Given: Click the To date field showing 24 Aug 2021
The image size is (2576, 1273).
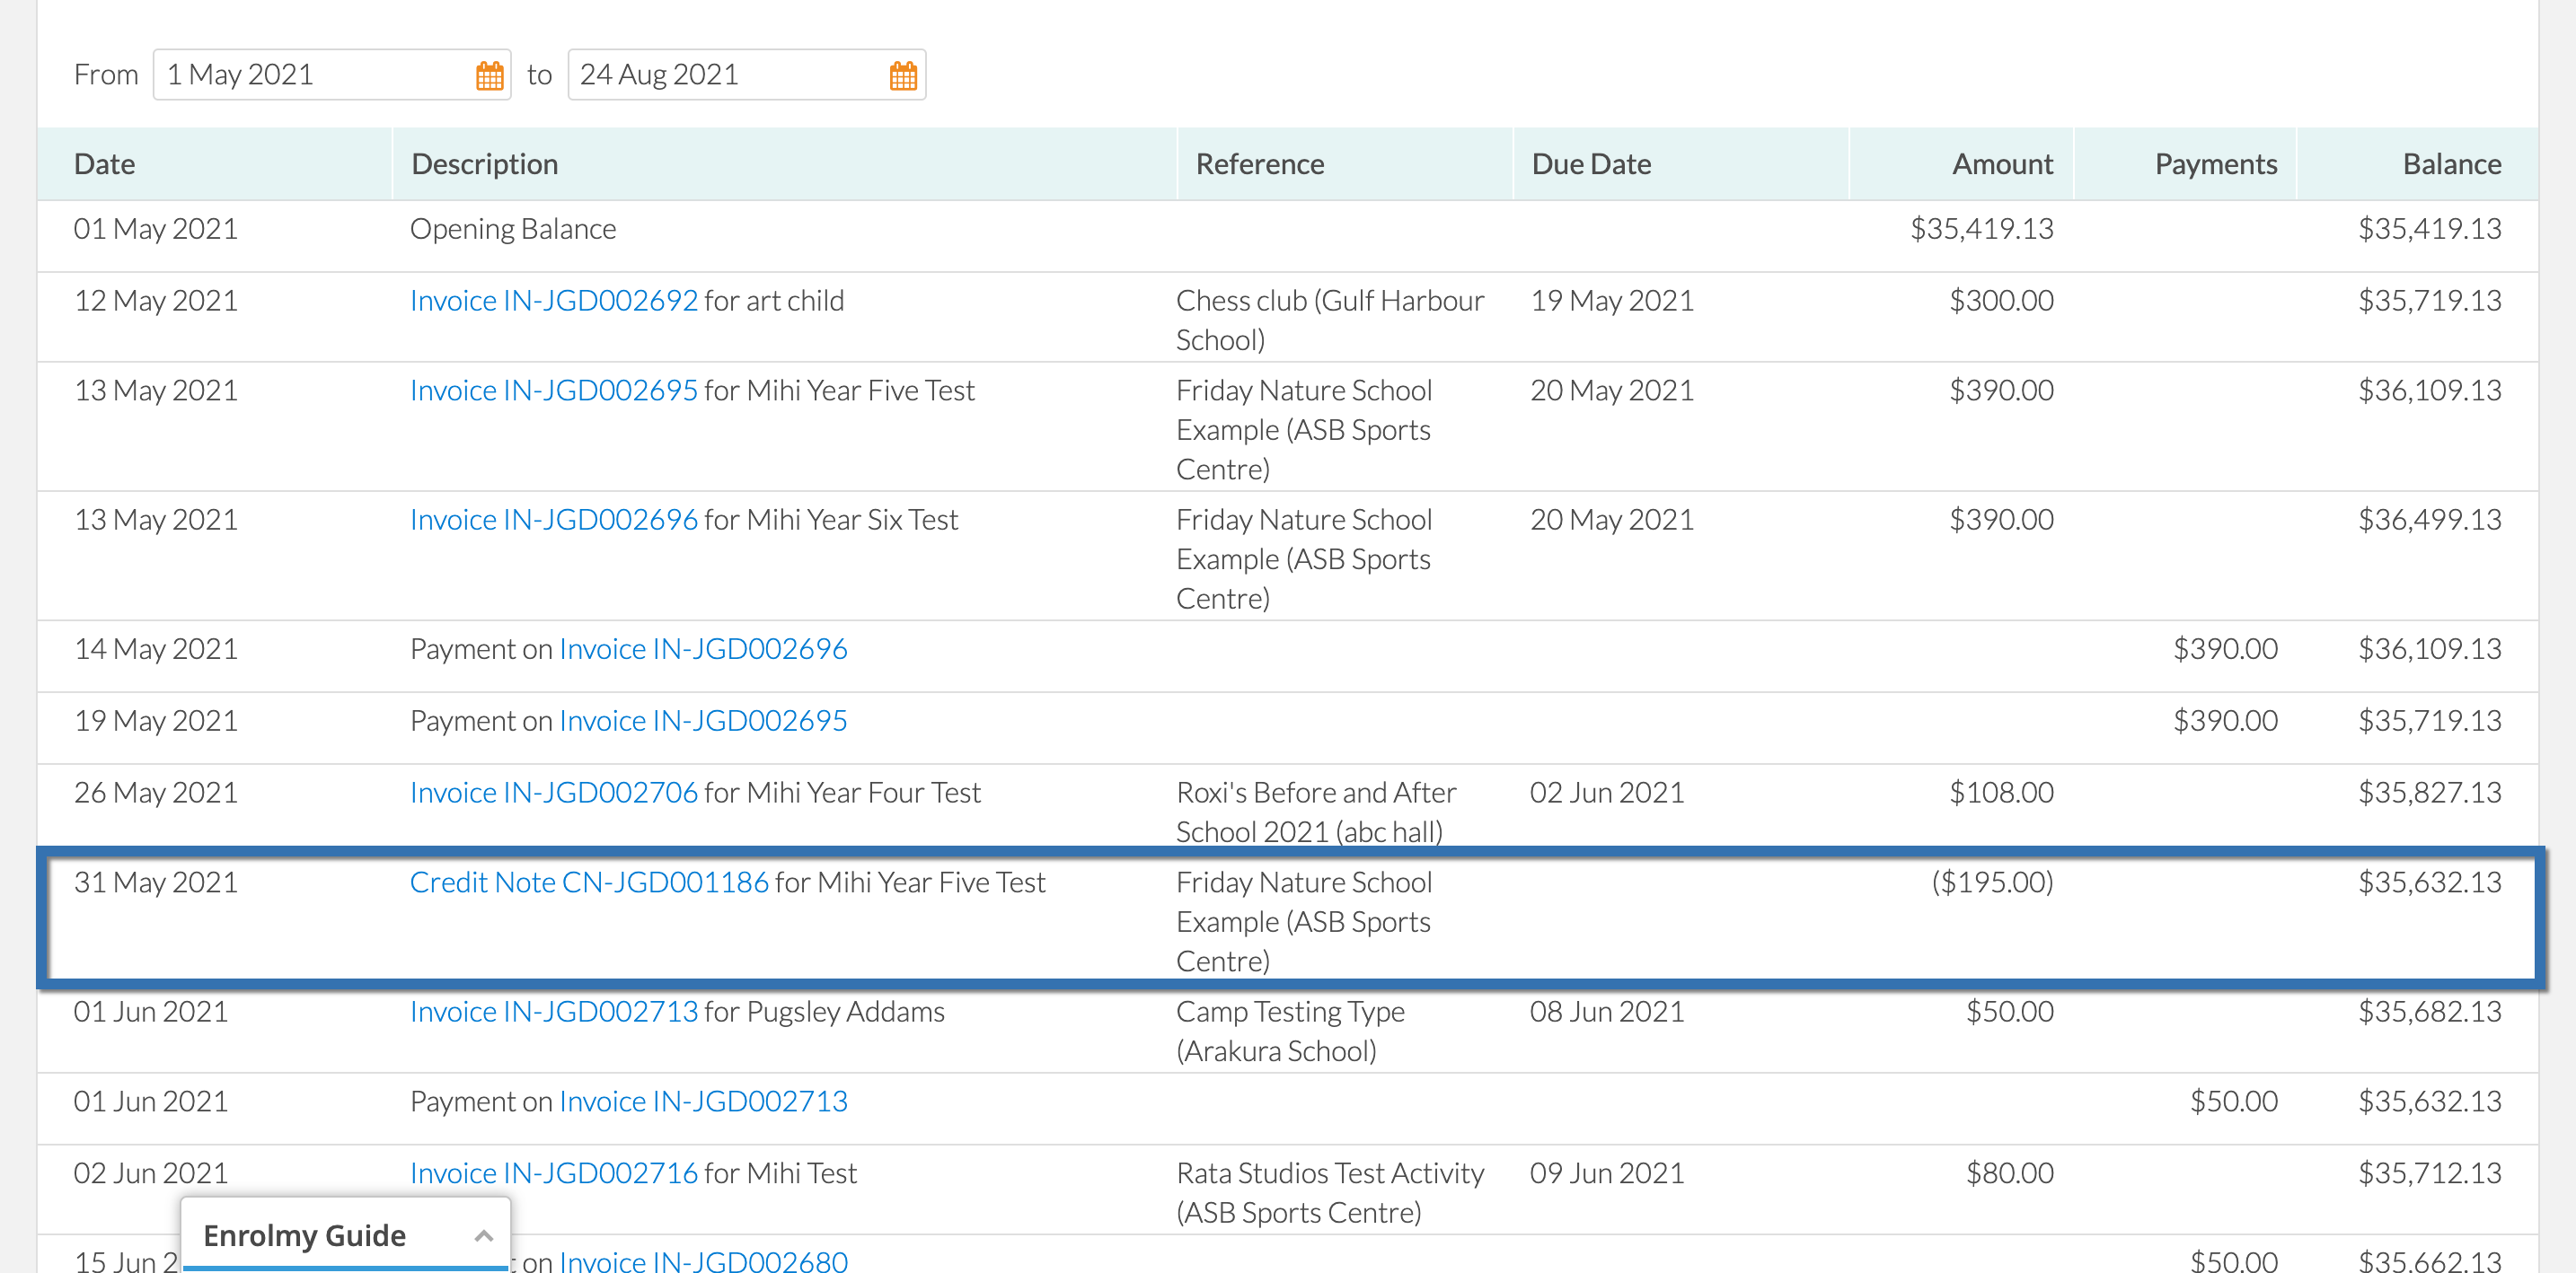Looking at the screenshot, I should click(x=746, y=75).
